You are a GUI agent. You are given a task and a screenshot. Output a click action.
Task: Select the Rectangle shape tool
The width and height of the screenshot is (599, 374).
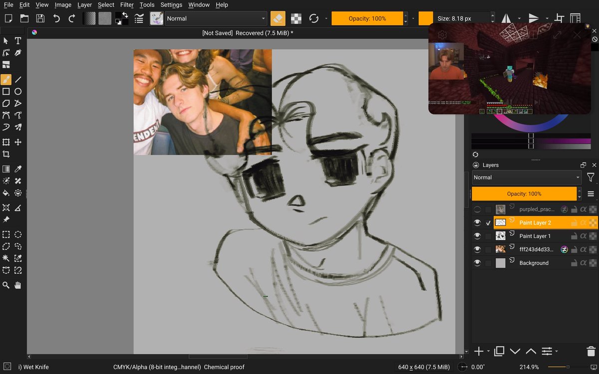(6, 91)
